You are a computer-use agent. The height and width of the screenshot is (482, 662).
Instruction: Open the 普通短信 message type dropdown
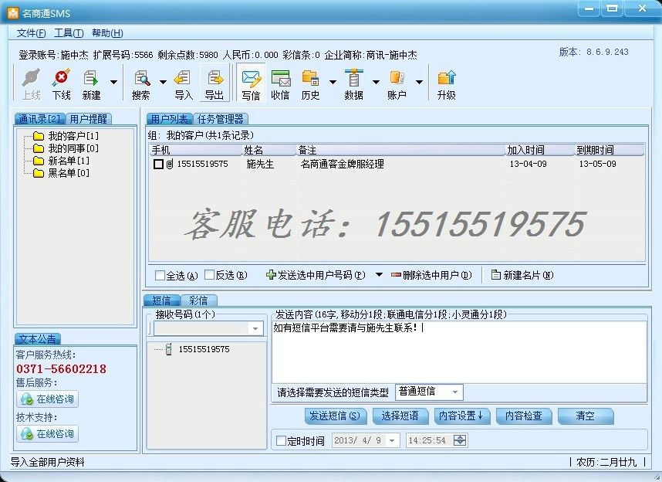[x=455, y=392]
